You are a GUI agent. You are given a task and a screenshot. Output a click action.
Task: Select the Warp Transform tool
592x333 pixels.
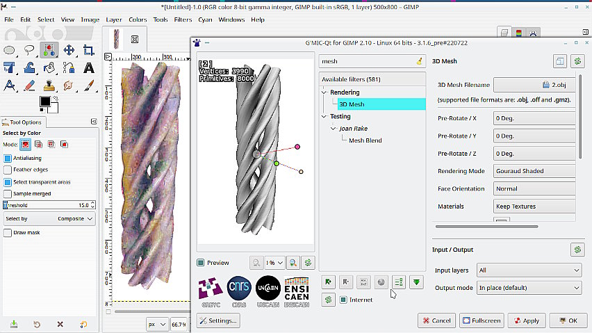[x=29, y=68]
